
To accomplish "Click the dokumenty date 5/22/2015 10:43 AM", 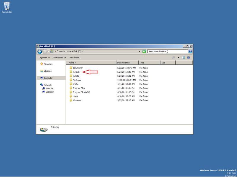I will (x=126, y=68).
